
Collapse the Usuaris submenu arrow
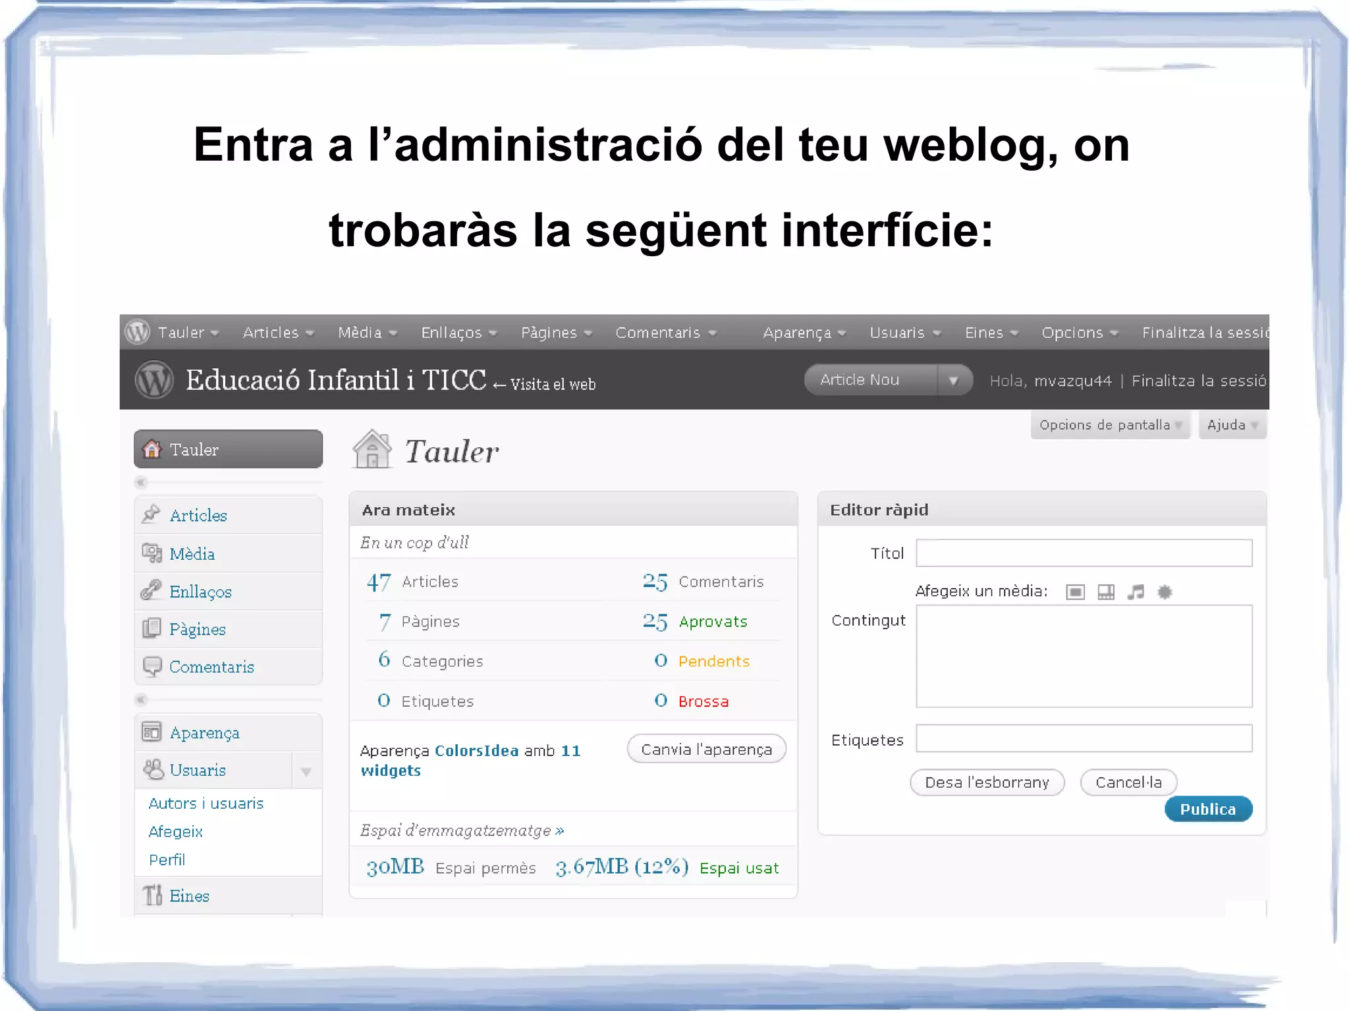tap(306, 771)
